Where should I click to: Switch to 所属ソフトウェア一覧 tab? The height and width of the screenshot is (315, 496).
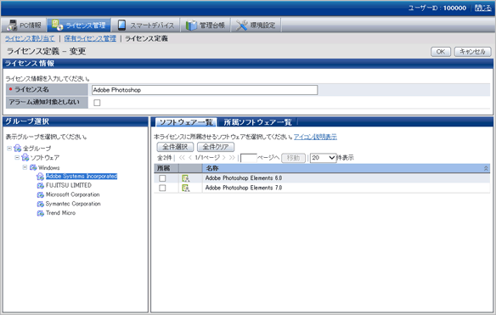(257, 122)
